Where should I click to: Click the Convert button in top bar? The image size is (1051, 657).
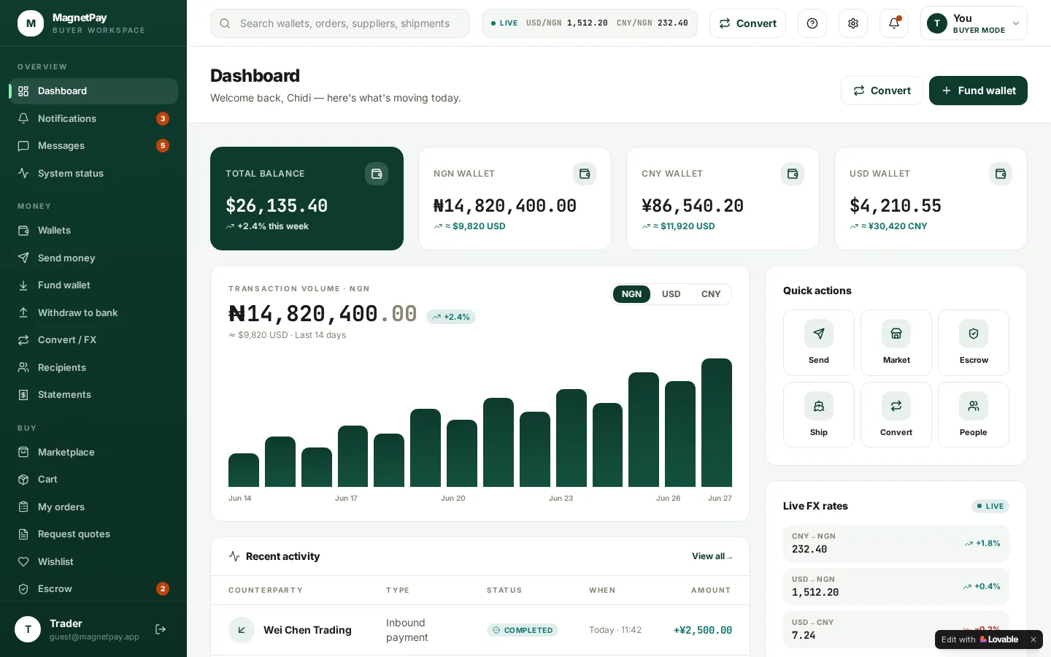[747, 23]
